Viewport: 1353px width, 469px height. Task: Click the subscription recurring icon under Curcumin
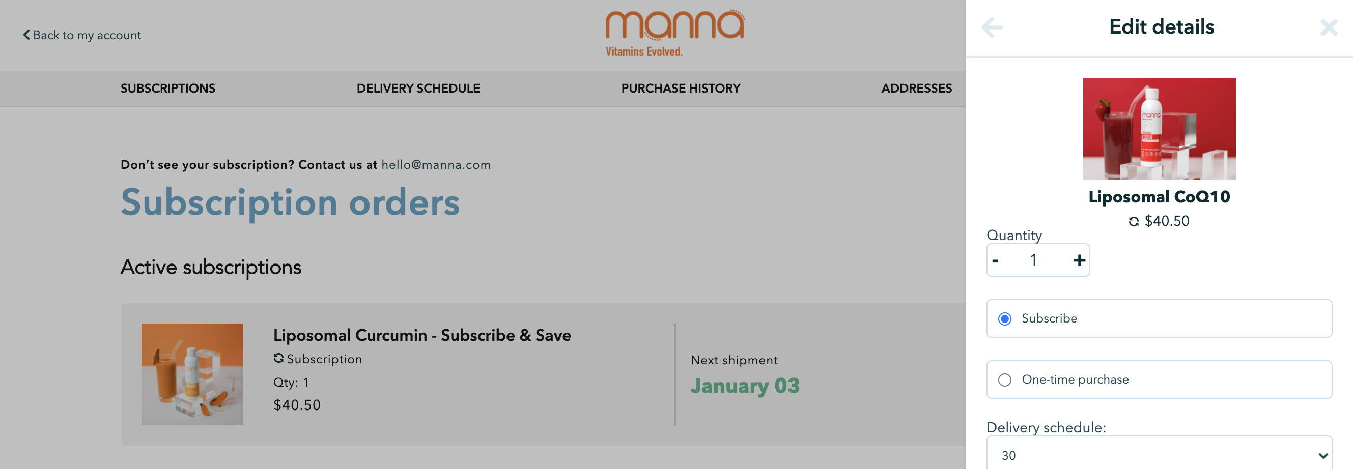278,358
